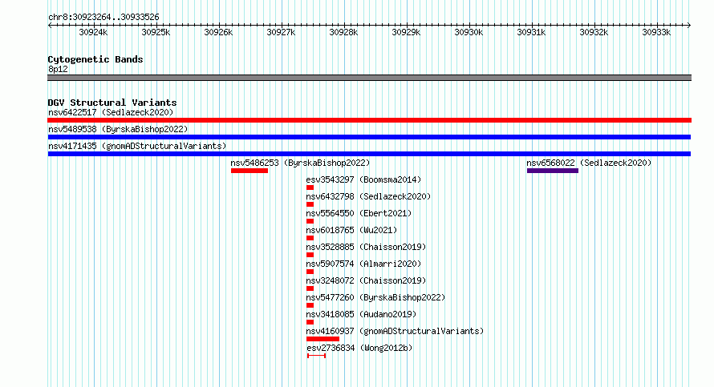Open nsv5489538 (ByrskaBishop2022) variant label
Screen dimensions: 714x387
click(118, 129)
